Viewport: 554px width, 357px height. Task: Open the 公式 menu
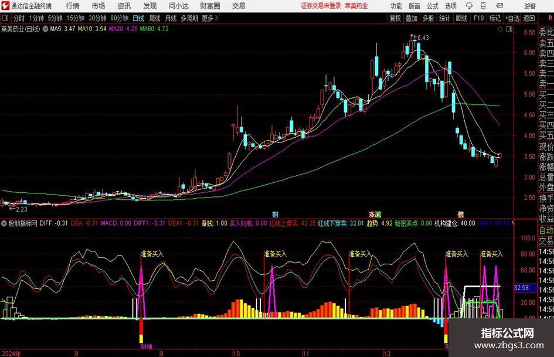tap(433, 6)
